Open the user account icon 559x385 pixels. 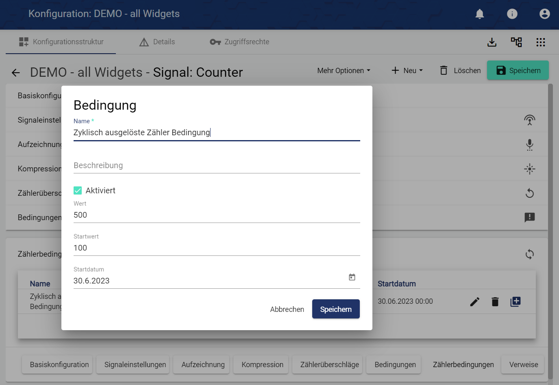pos(544,14)
